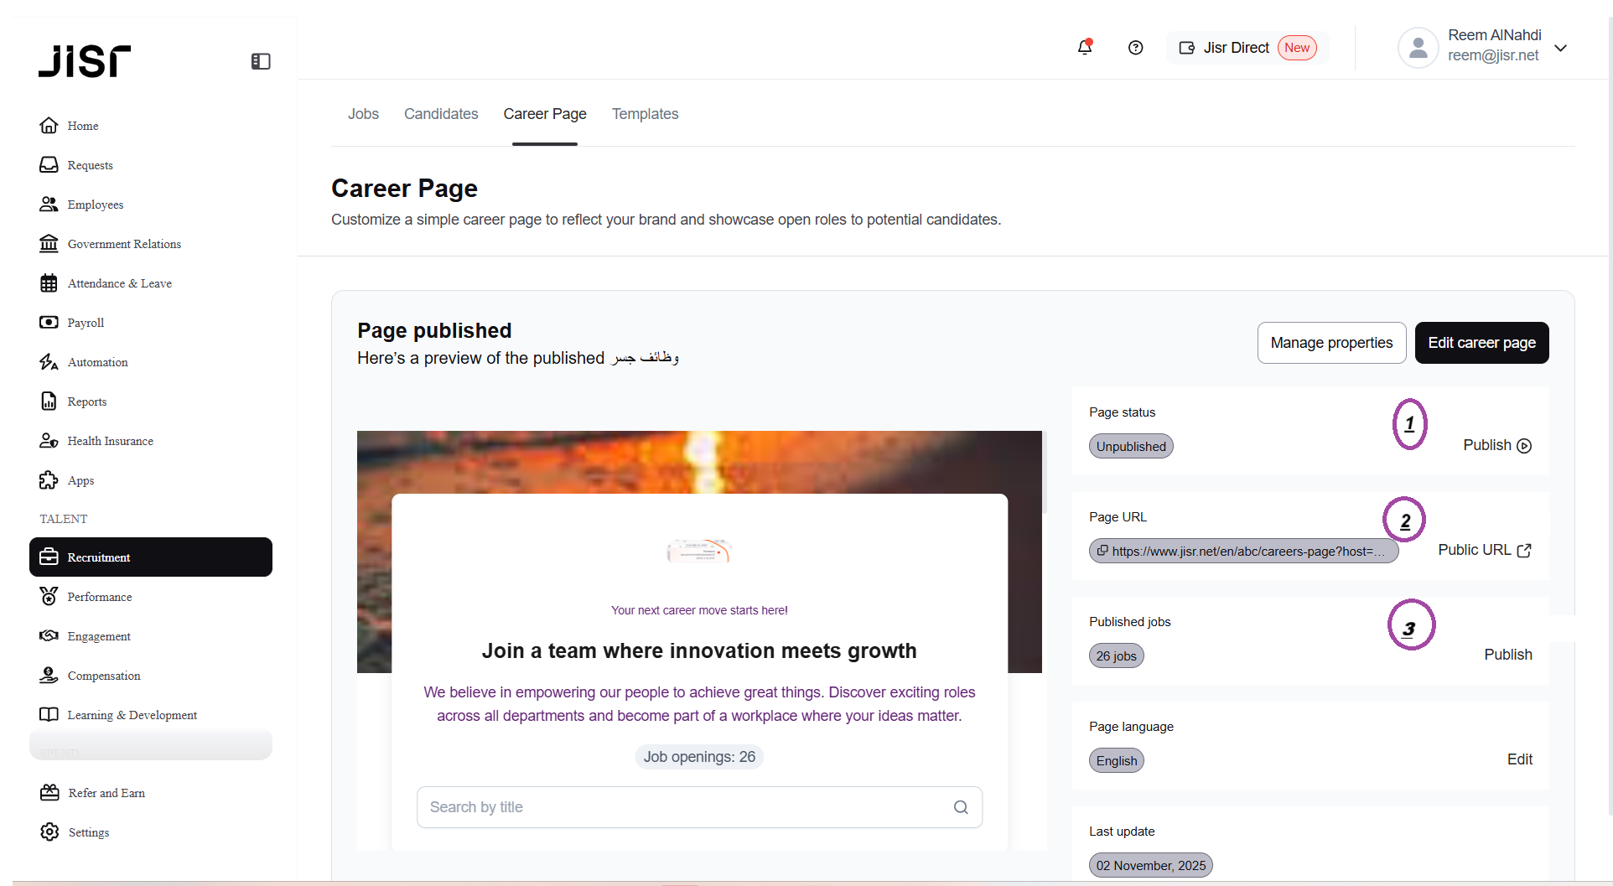Screen dimensions: 1613x886
Task: Click the search magnifier icon
Action: (961, 807)
